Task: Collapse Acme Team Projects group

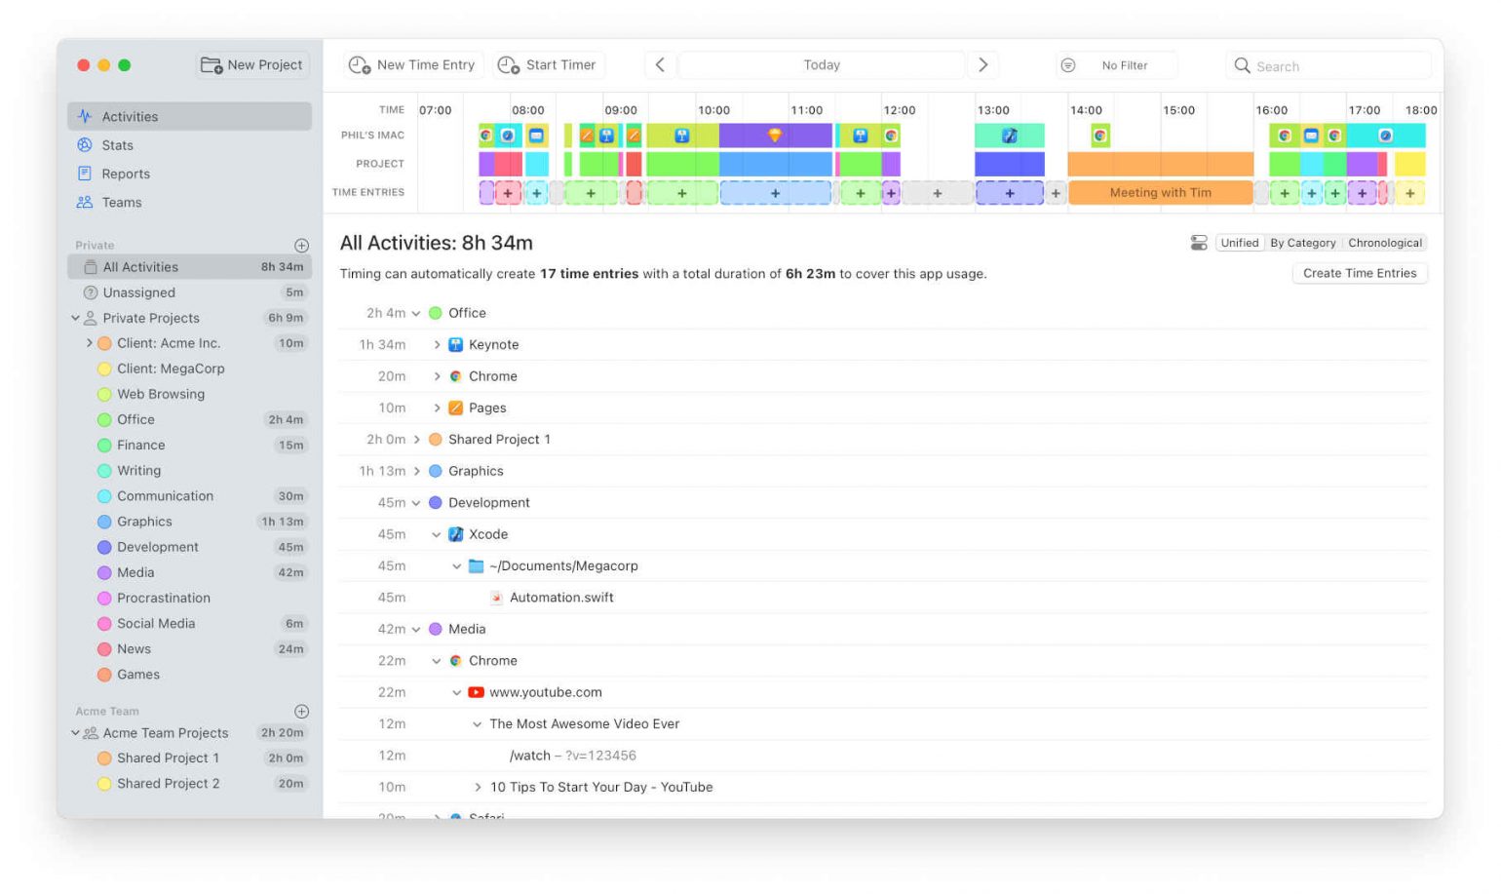Action: [75, 733]
